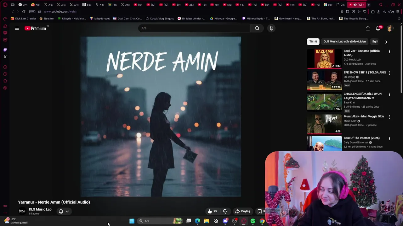This screenshot has height=226, width=403.
Task: Dislike the video with thumbs down
Action: [x=225, y=211]
